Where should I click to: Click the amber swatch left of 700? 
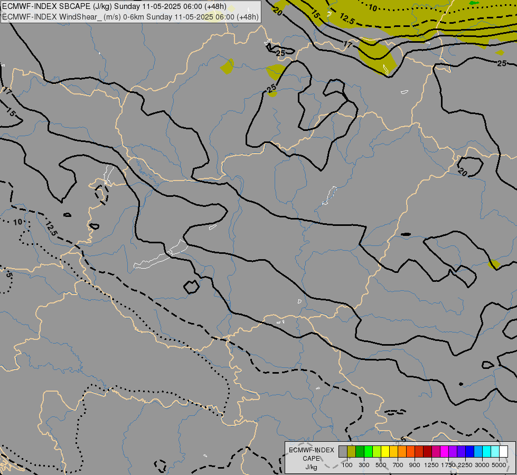tap(393, 452)
